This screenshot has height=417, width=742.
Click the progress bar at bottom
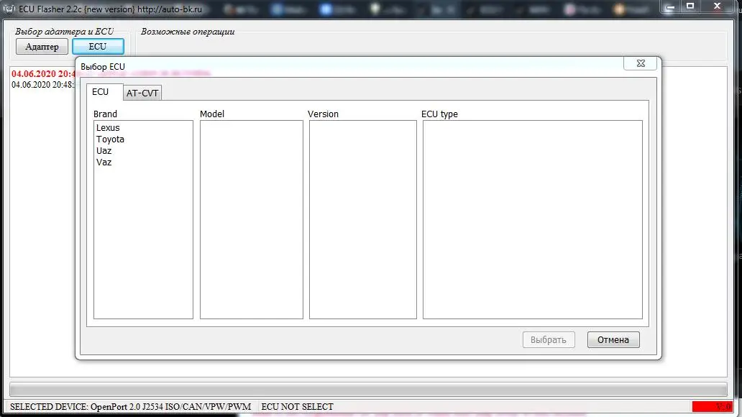click(368, 390)
